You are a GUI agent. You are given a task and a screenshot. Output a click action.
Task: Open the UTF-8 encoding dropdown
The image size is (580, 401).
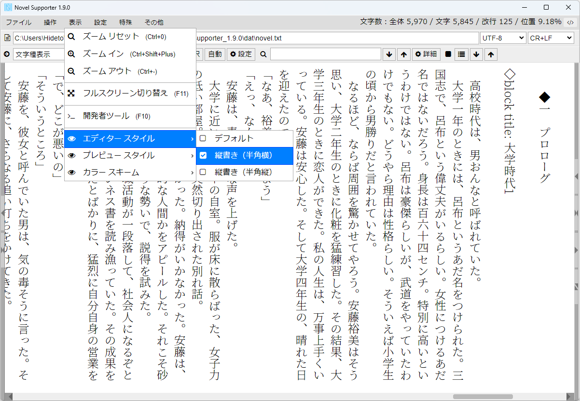(502, 38)
